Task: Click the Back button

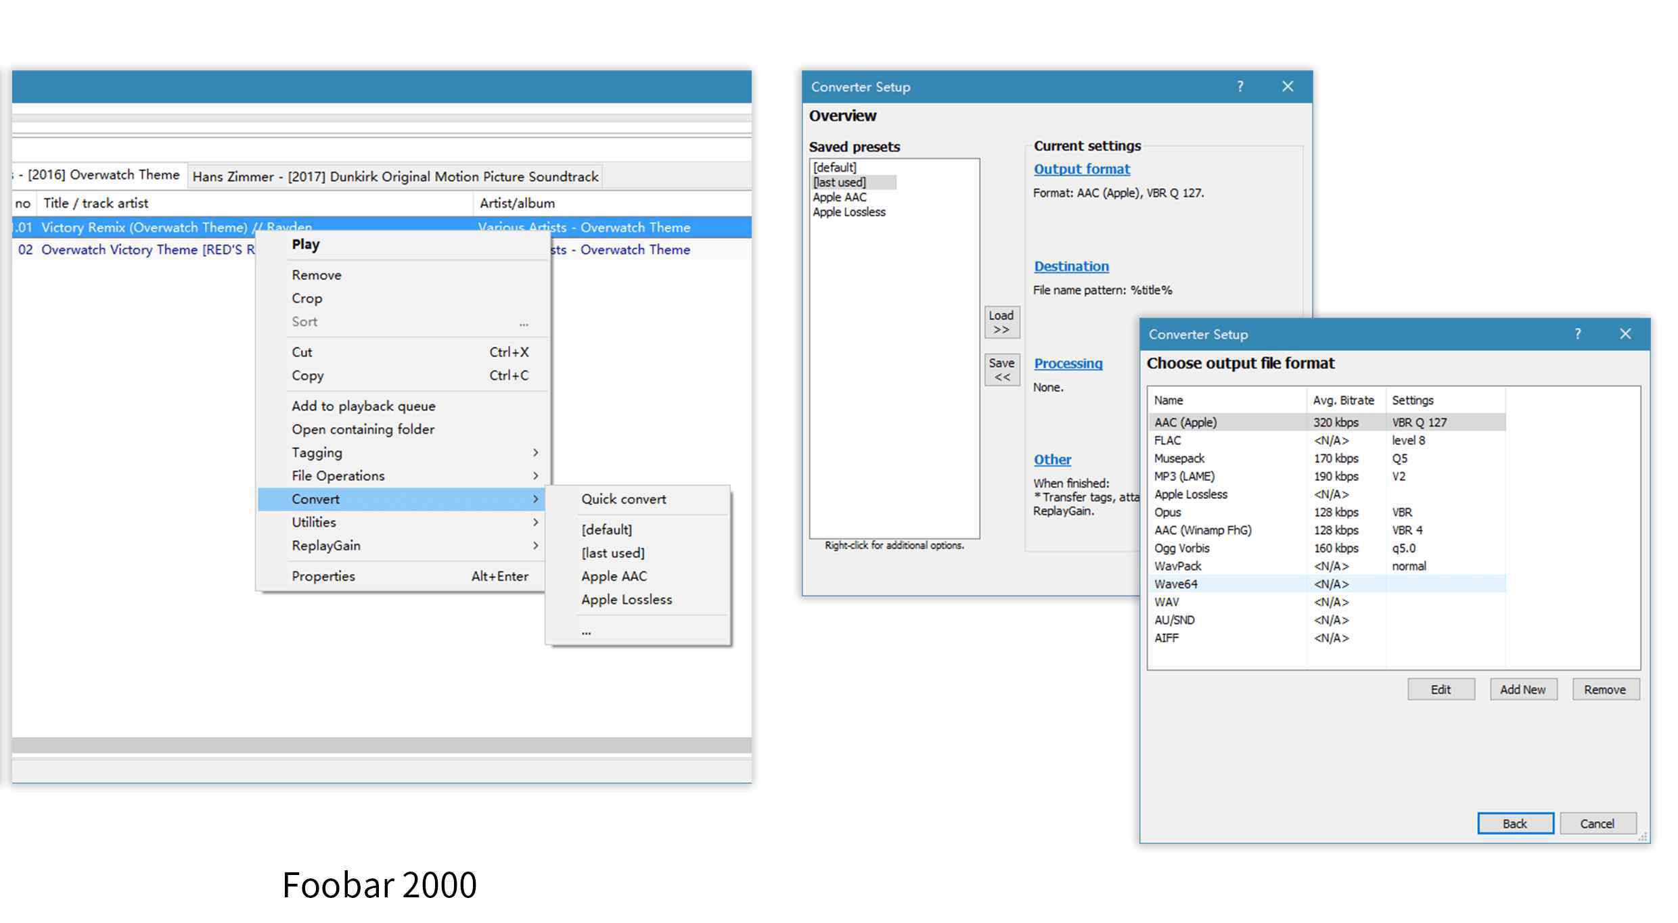Action: pos(1515,824)
